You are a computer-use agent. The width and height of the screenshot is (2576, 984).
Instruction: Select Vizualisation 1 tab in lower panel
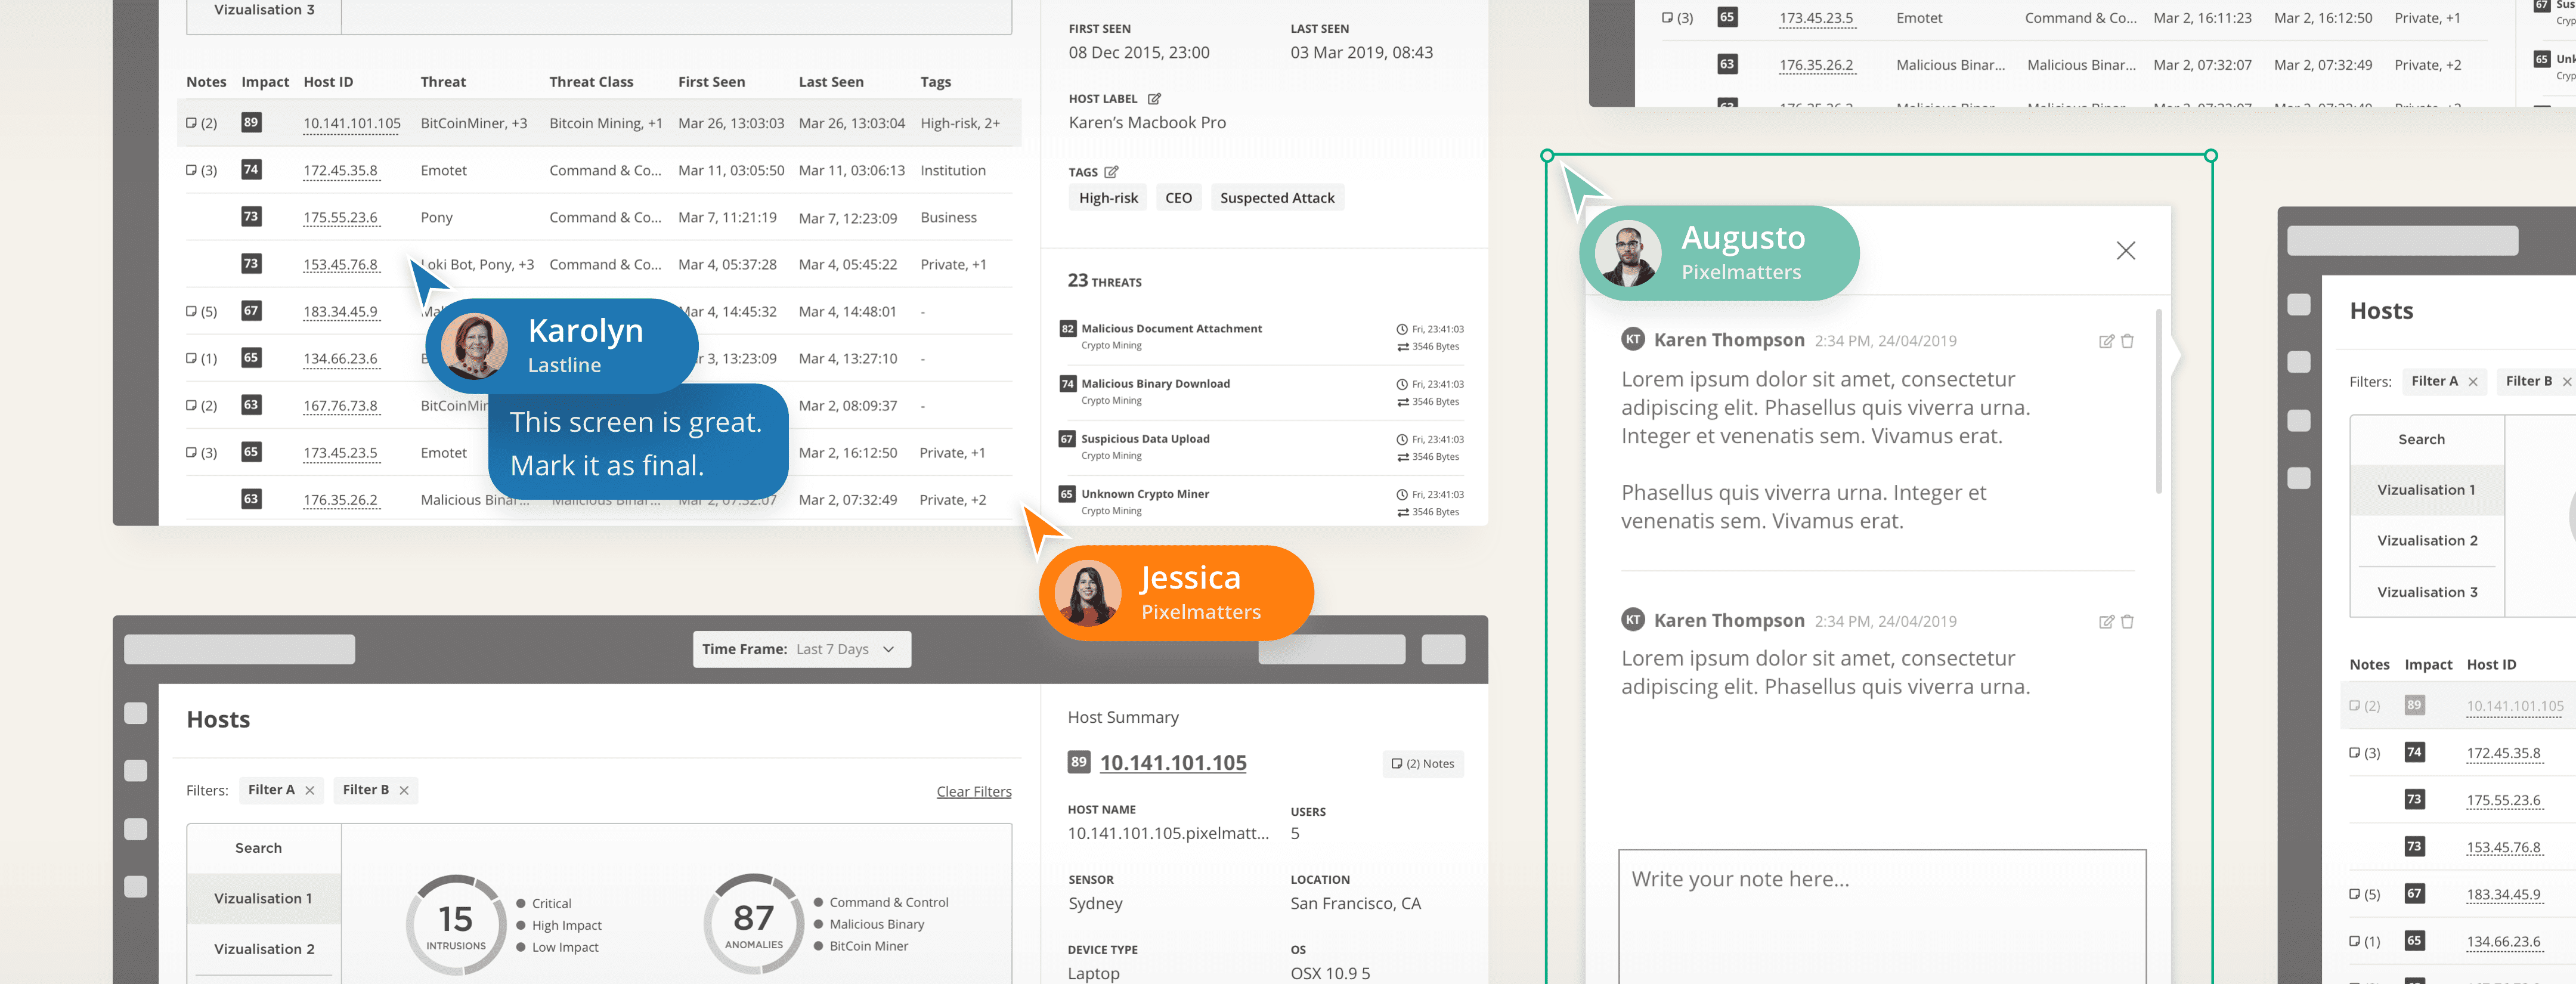coord(263,898)
